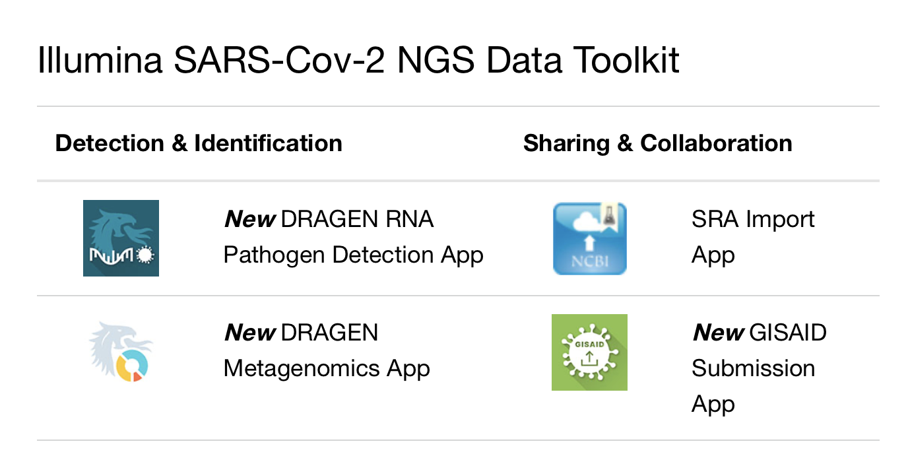Click the DRAGEN Metagenomics app icon
This screenshot has width=908, height=458.
click(121, 352)
